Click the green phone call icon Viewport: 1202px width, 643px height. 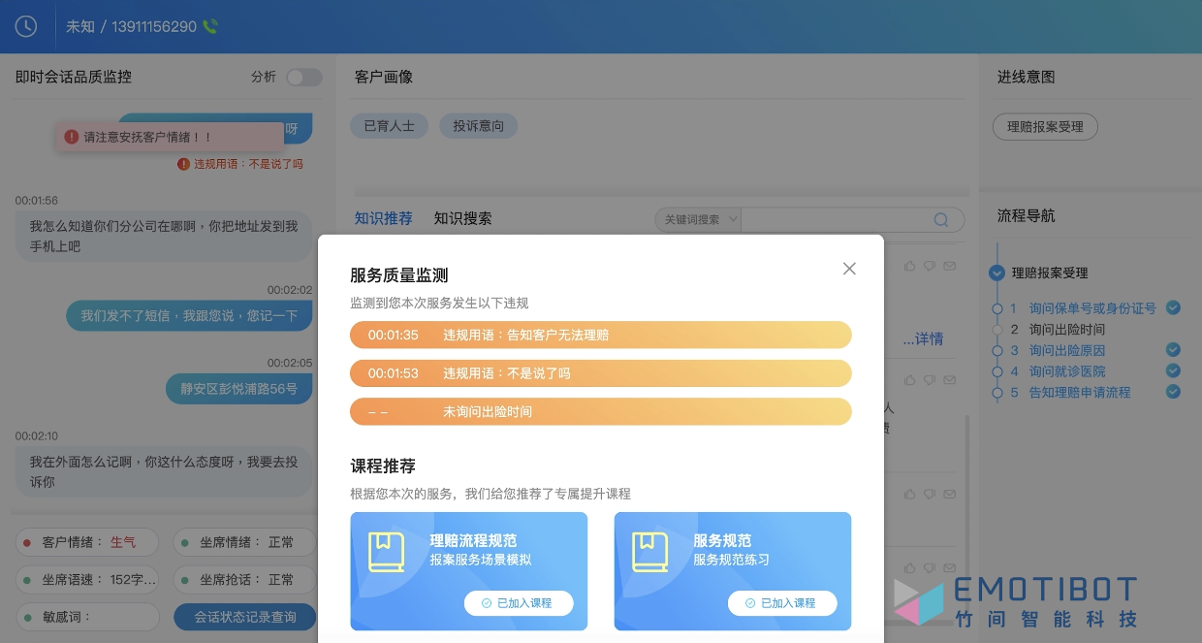pos(210,26)
